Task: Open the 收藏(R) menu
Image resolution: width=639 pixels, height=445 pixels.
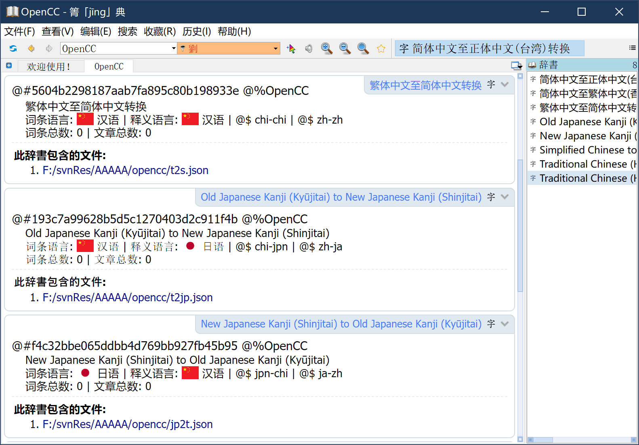Action: click(160, 31)
